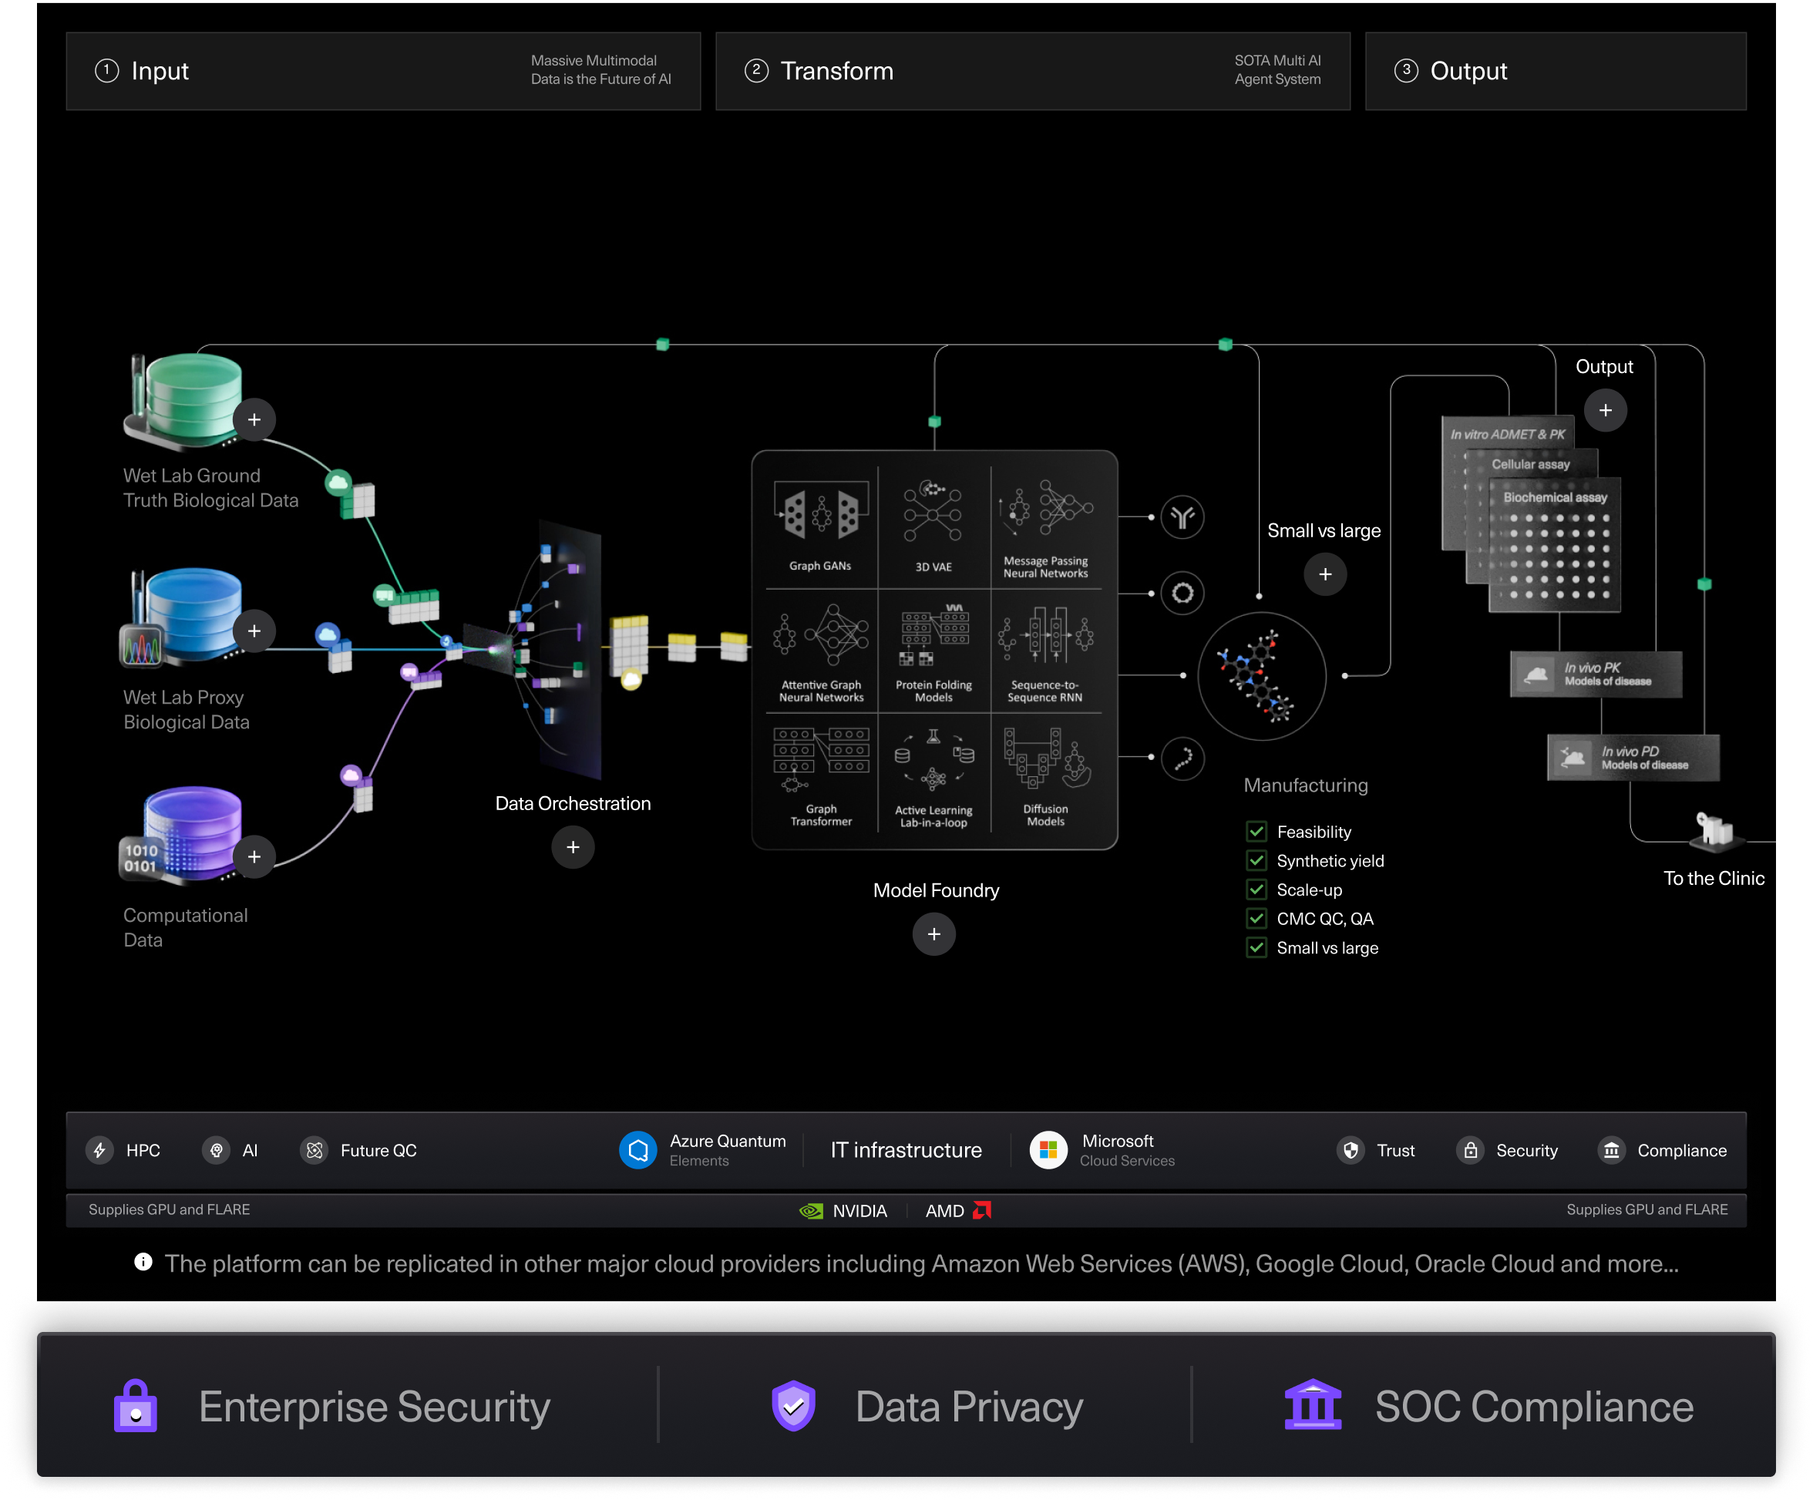Select the Output step tab
The height and width of the screenshot is (1500, 1813).
tap(1555, 72)
